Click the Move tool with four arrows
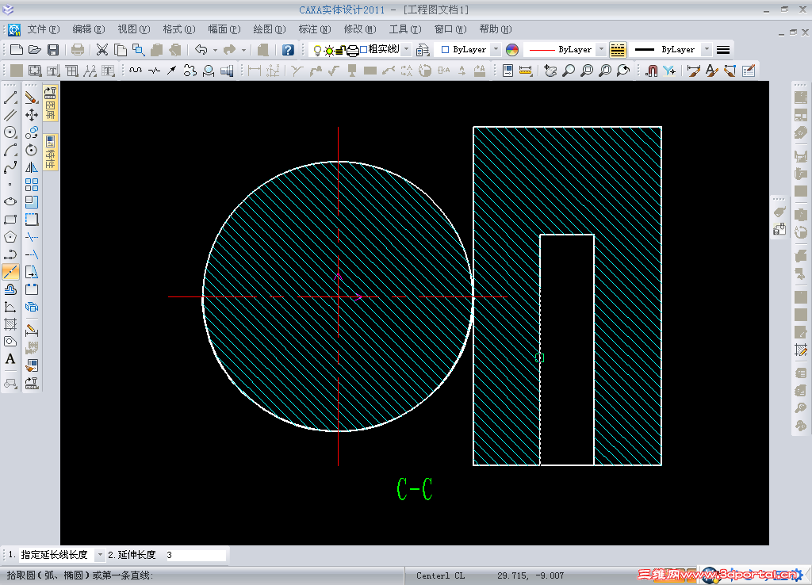 32,115
